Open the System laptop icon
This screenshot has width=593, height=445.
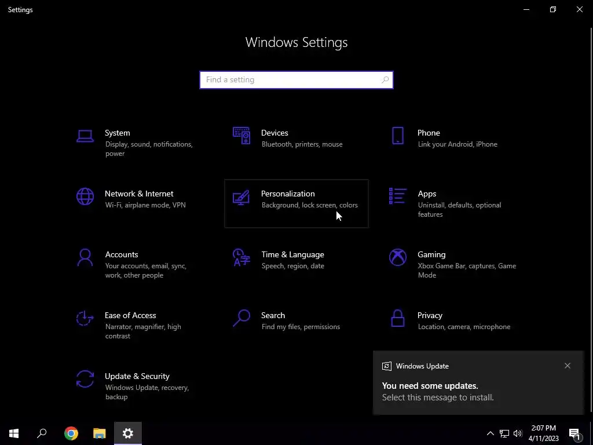[x=85, y=136]
